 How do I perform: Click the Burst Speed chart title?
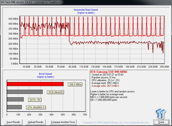pyautogui.click(x=45, y=74)
